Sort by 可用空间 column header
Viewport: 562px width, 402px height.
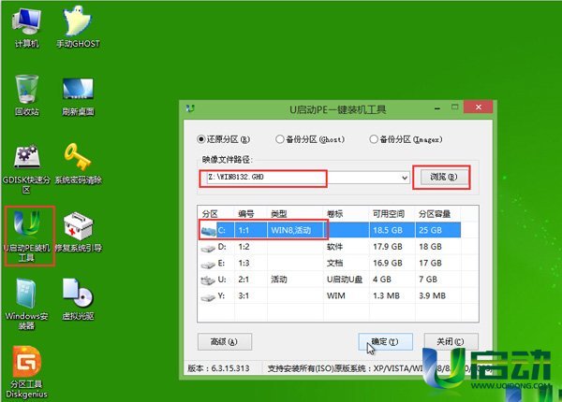(x=392, y=214)
